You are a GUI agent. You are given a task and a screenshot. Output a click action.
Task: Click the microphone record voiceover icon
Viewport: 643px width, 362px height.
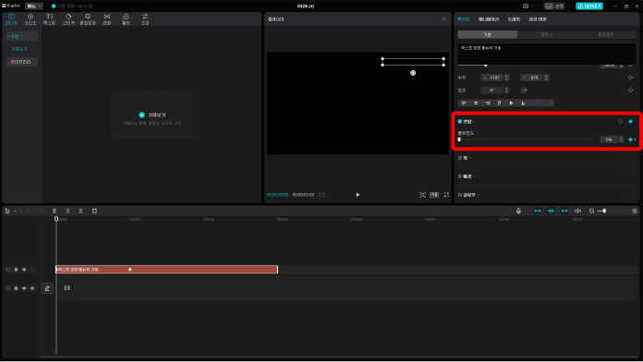[518, 211]
